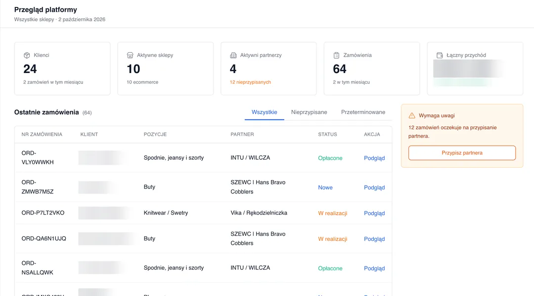The image size is (534, 296).
Task: Click the Zamówienia clipboard icon
Action: [336, 55]
